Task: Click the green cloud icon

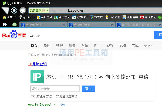Action: click(x=14, y=24)
